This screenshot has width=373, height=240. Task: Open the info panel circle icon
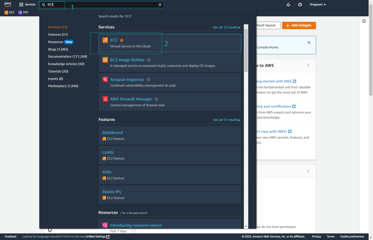tap(364, 21)
